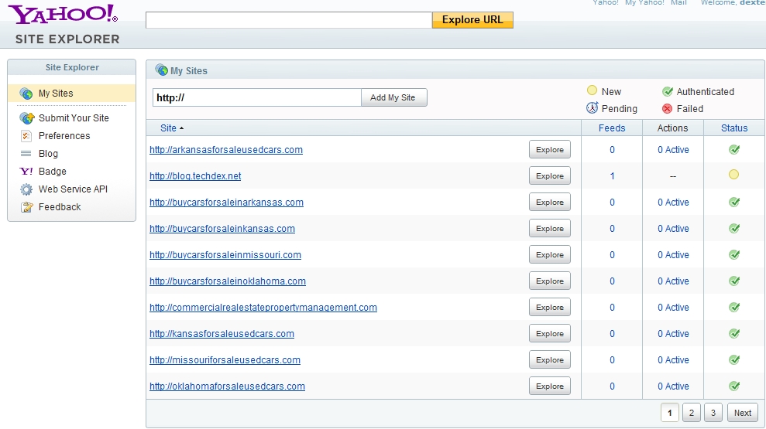Click the Pending status legend clock icon
This screenshot has height=429, width=766.
592,107
